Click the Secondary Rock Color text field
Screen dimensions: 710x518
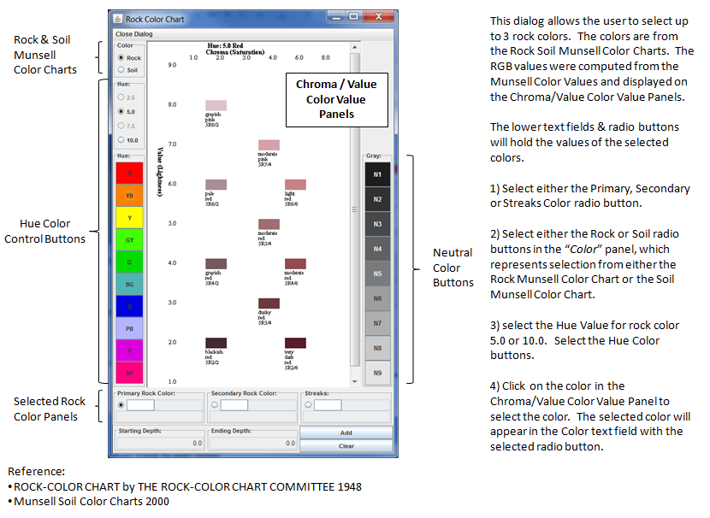[234, 405]
